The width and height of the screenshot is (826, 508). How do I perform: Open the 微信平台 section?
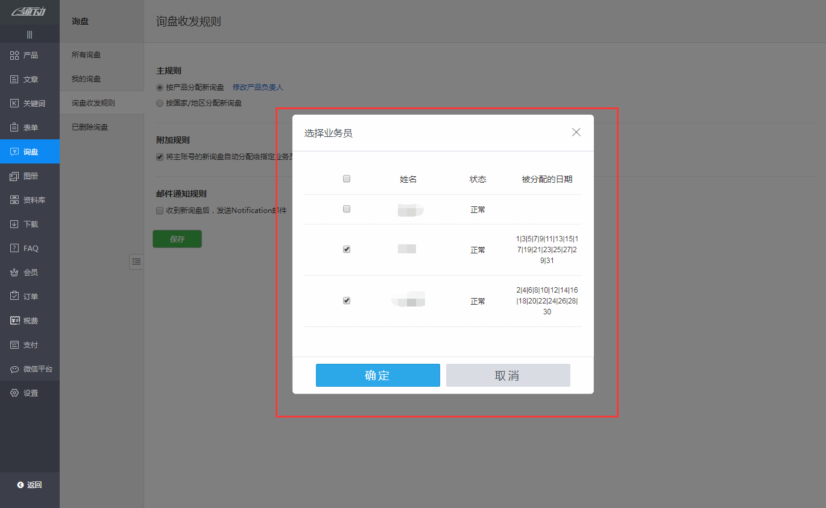click(30, 369)
